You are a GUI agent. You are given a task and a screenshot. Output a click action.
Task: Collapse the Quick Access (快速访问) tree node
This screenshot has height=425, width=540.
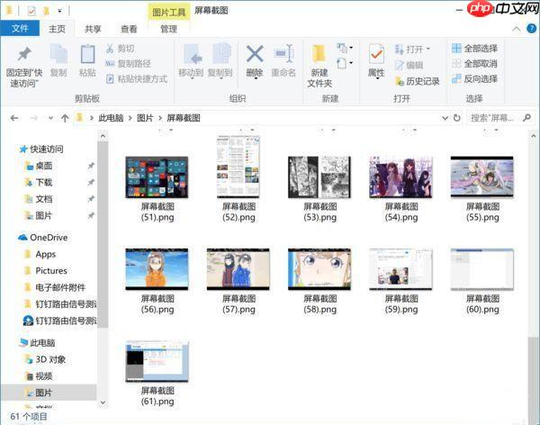coord(10,149)
